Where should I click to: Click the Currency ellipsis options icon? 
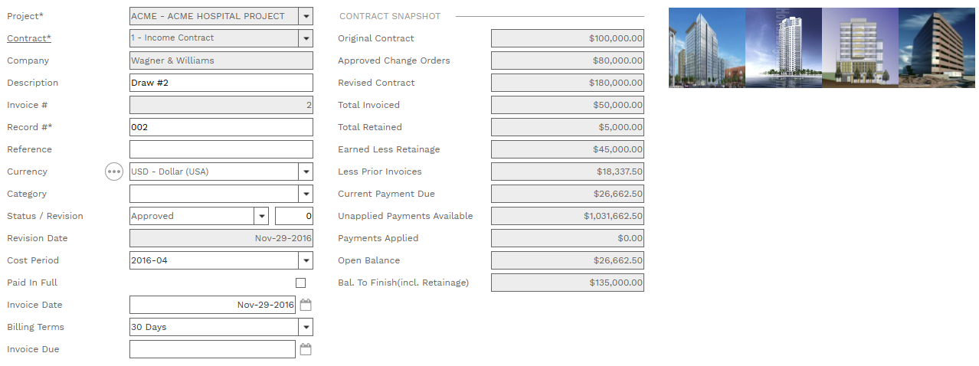114,172
